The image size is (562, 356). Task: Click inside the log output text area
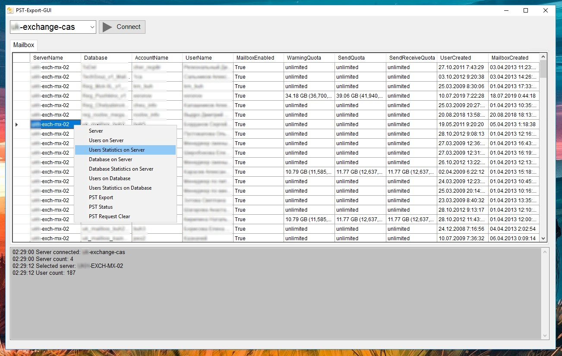276,293
